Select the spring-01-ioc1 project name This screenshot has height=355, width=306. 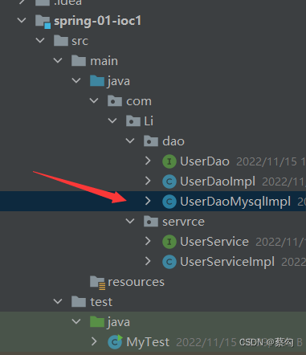click(x=97, y=22)
